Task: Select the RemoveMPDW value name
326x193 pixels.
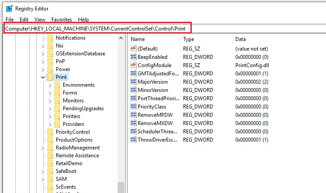Action: click(x=155, y=115)
